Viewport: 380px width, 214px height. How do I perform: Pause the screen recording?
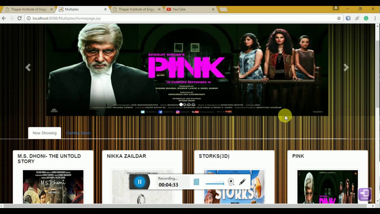[x=140, y=182]
